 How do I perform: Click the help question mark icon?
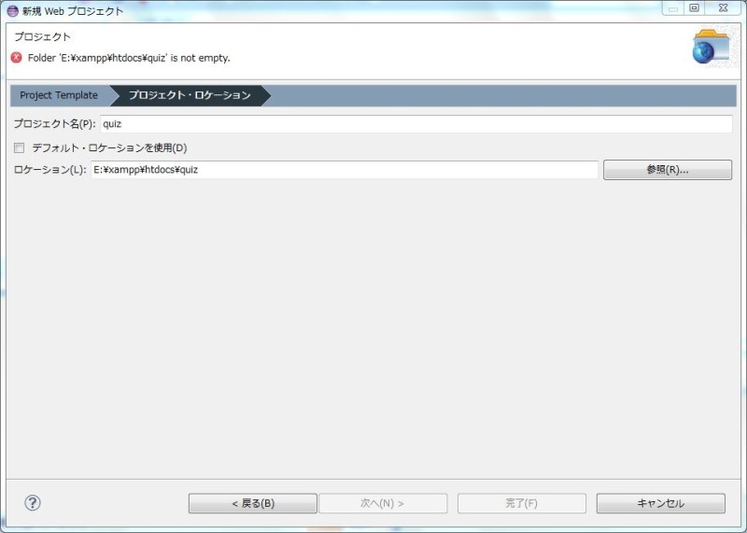pyautogui.click(x=33, y=502)
